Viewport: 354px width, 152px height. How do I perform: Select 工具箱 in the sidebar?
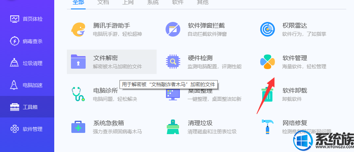pos(30,107)
